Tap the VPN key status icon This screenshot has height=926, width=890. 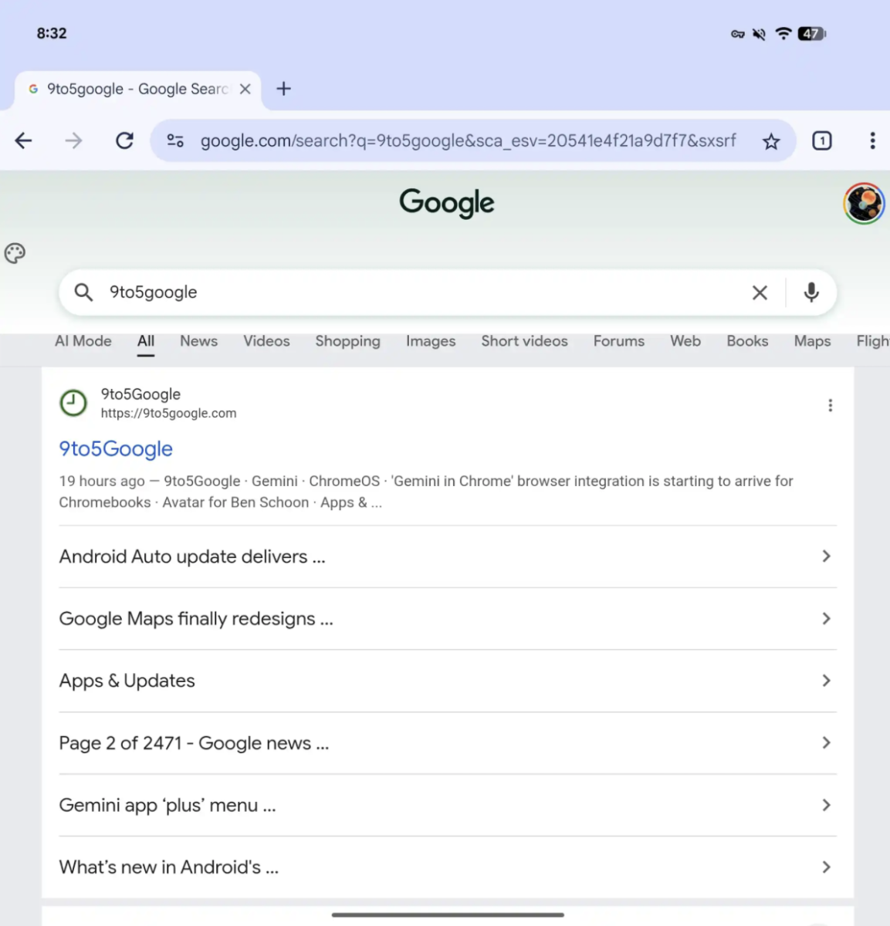(x=738, y=34)
